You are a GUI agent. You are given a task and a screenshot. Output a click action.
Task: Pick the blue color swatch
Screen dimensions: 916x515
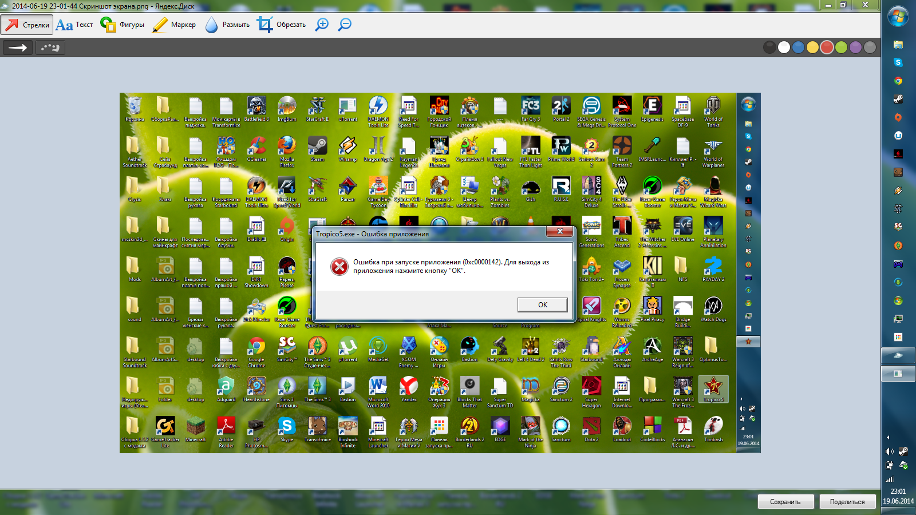799,47
